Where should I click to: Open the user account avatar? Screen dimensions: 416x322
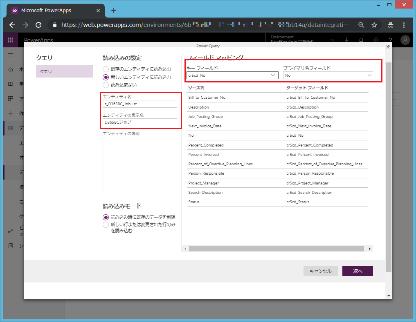[x=405, y=40]
